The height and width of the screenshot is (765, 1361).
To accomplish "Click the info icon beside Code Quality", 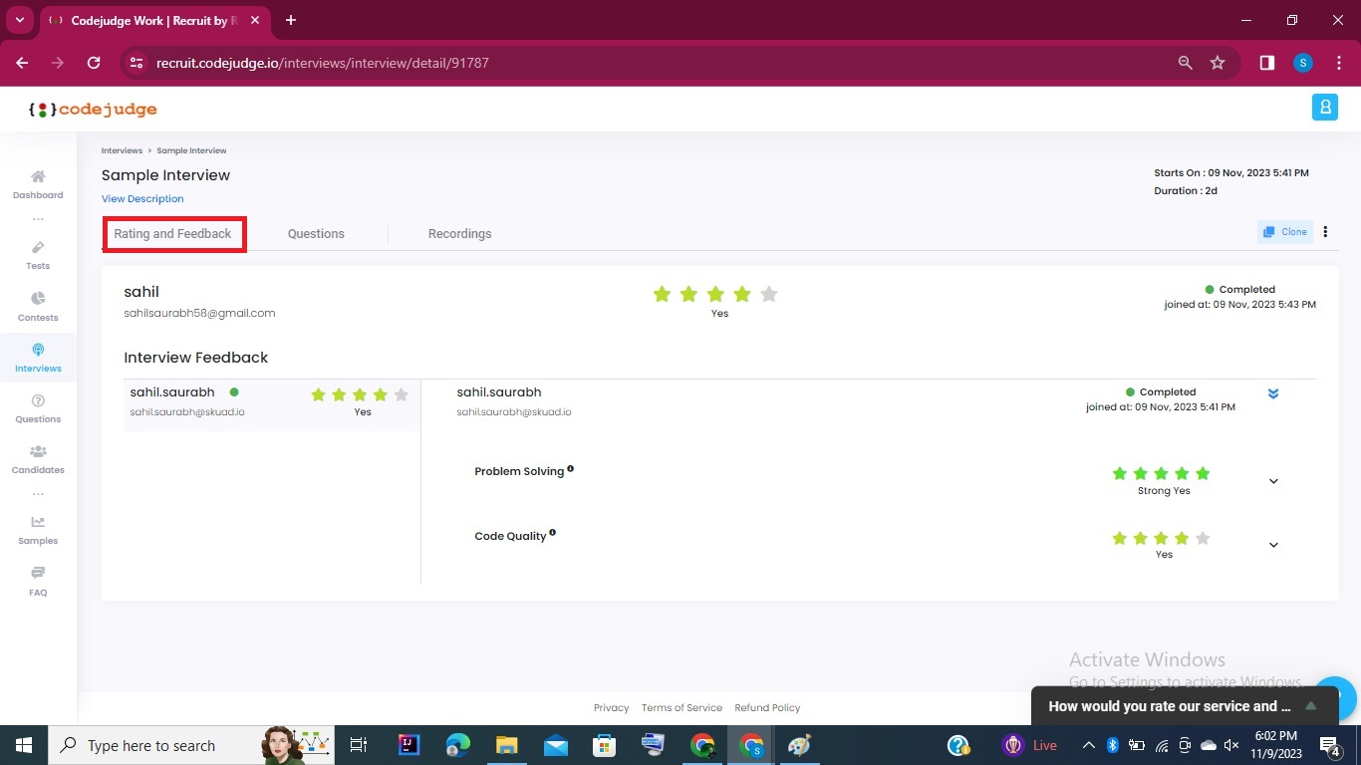I will [553, 533].
